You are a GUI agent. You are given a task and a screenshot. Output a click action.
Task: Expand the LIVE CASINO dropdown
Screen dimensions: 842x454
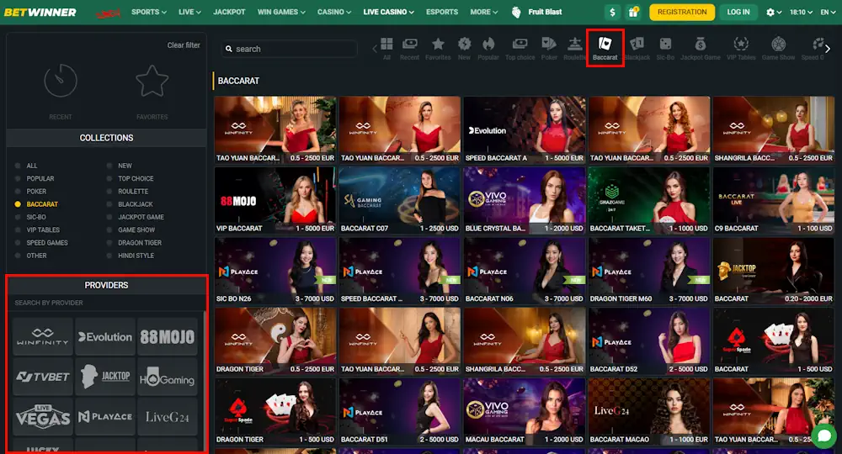click(389, 12)
